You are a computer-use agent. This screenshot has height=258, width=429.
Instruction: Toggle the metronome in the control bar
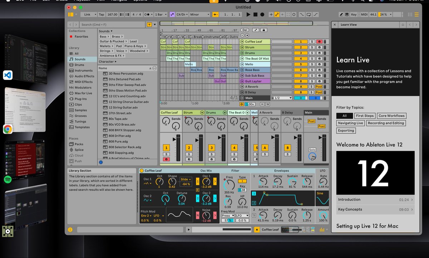[147, 15]
